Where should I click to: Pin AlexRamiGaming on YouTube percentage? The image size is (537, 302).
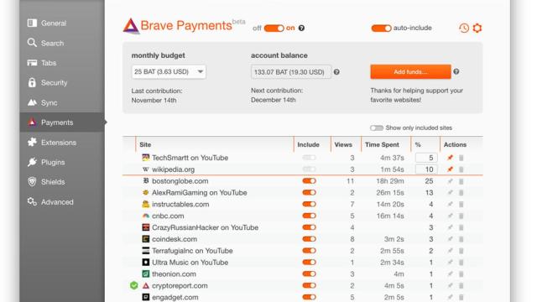pos(450,192)
